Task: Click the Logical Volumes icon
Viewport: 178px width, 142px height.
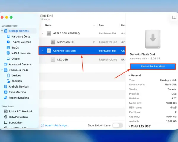Action: 8,42
